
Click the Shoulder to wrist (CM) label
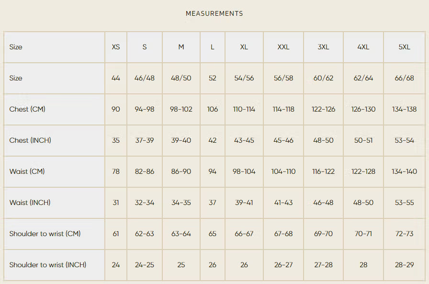(45, 234)
